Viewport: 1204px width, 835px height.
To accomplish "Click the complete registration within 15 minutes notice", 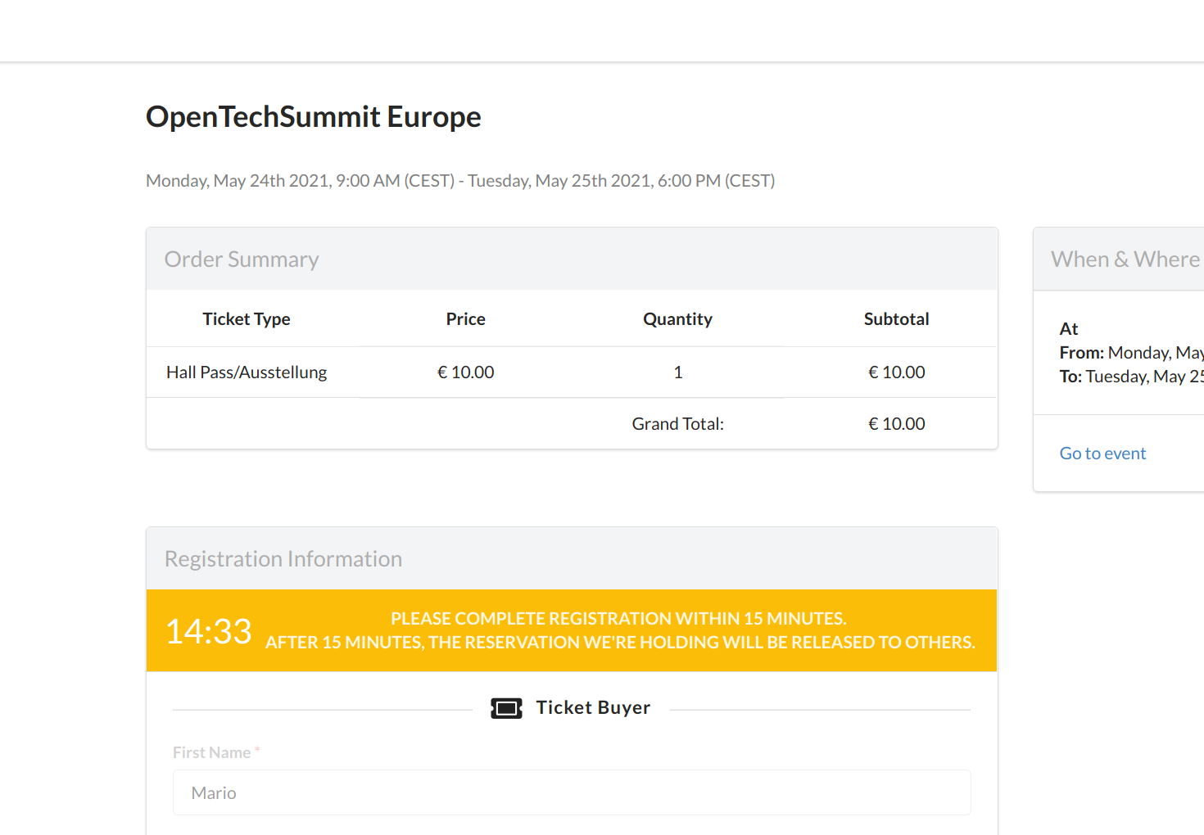I will pos(618,619).
